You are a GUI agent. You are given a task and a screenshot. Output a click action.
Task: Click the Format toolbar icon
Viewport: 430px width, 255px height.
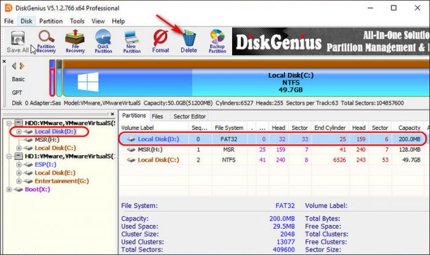pos(160,42)
